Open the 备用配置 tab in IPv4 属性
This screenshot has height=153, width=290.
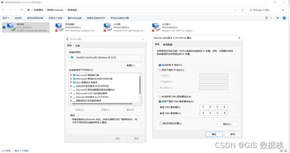tap(168, 44)
